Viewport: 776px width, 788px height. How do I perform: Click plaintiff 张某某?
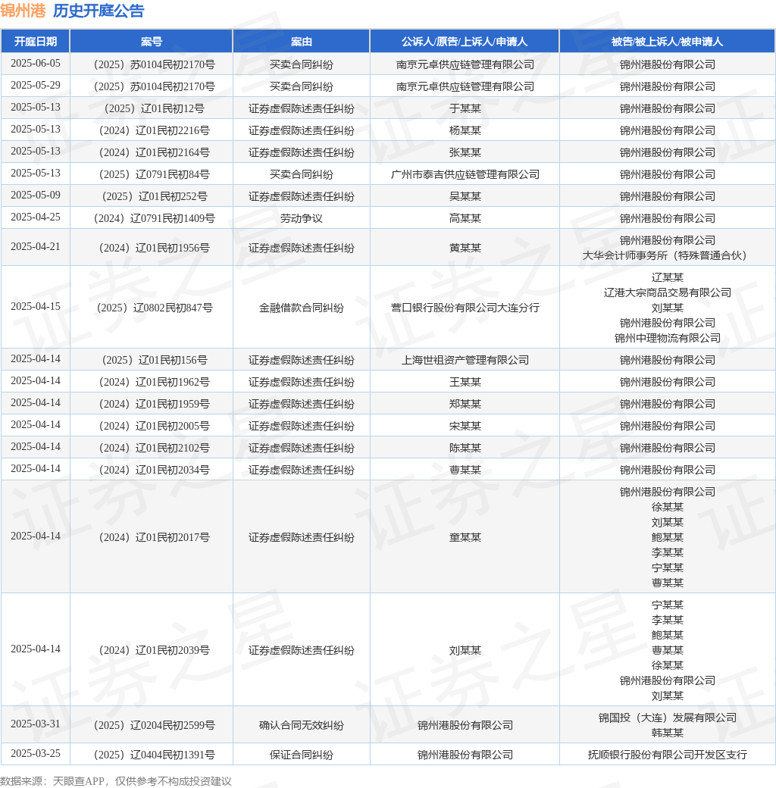(465, 152)
